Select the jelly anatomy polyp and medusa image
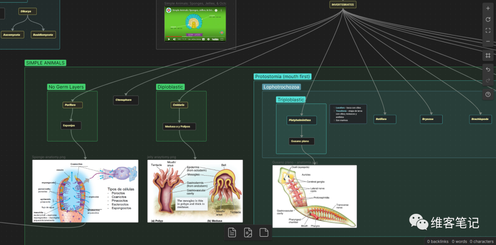The image size is (496, 245). pyautogui.click(x=195, y=191)
